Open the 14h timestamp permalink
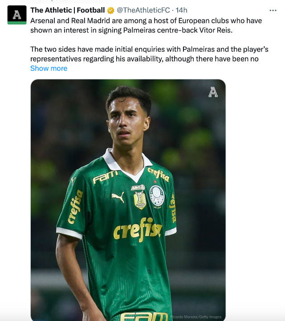The width and height of the screenshot is (285, 321). 181,10
